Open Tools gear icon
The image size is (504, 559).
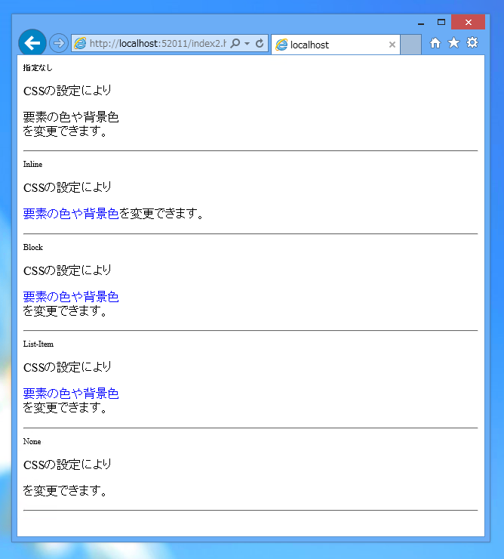472,43
